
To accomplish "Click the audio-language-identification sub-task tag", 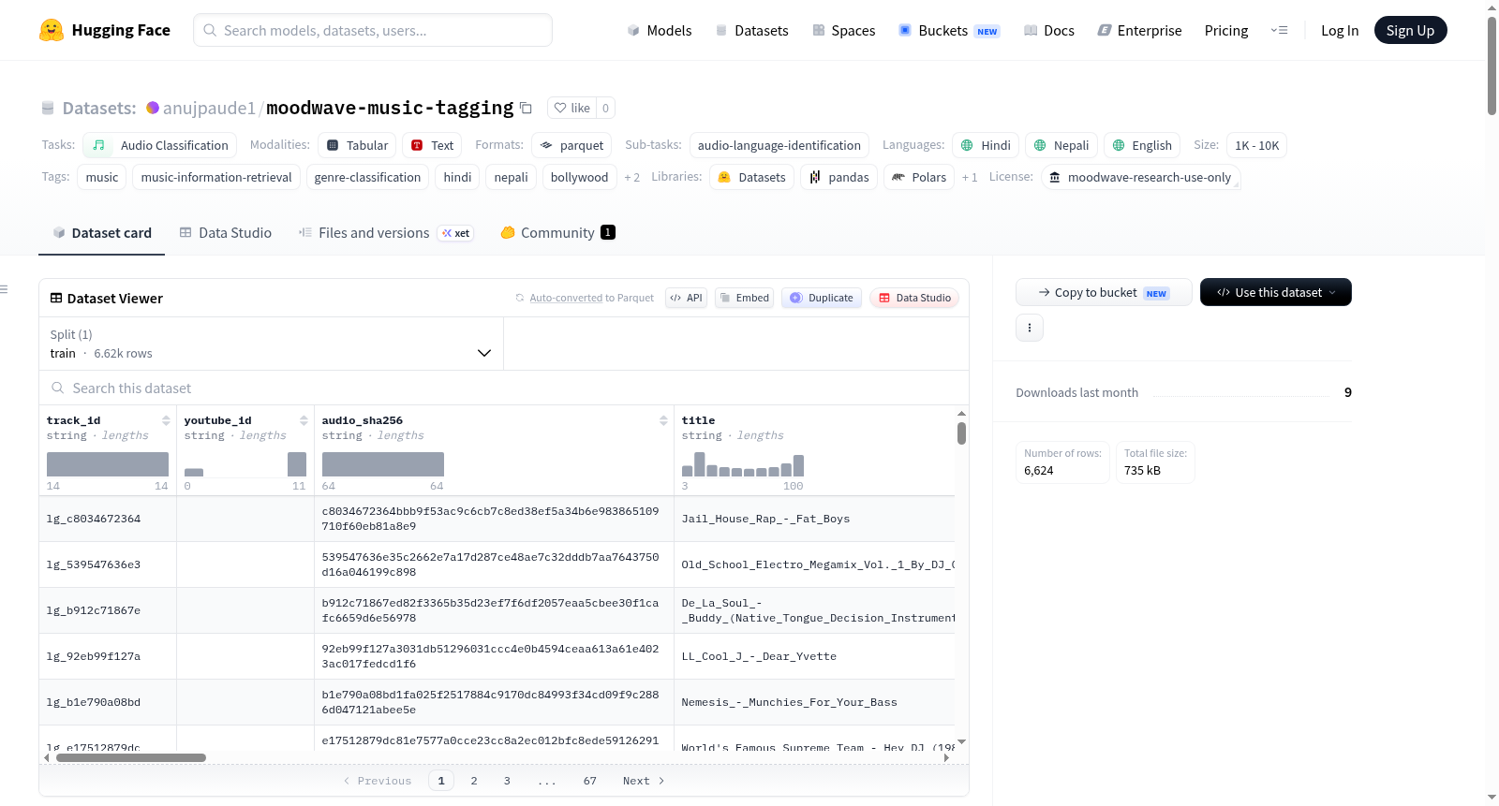I will click(779, 145).
